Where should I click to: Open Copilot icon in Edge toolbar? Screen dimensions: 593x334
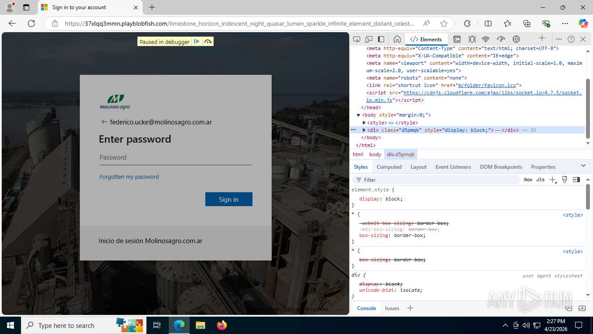point(583,23)
